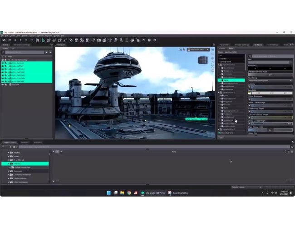Switch to the Render Settings tab

[239, 44]
